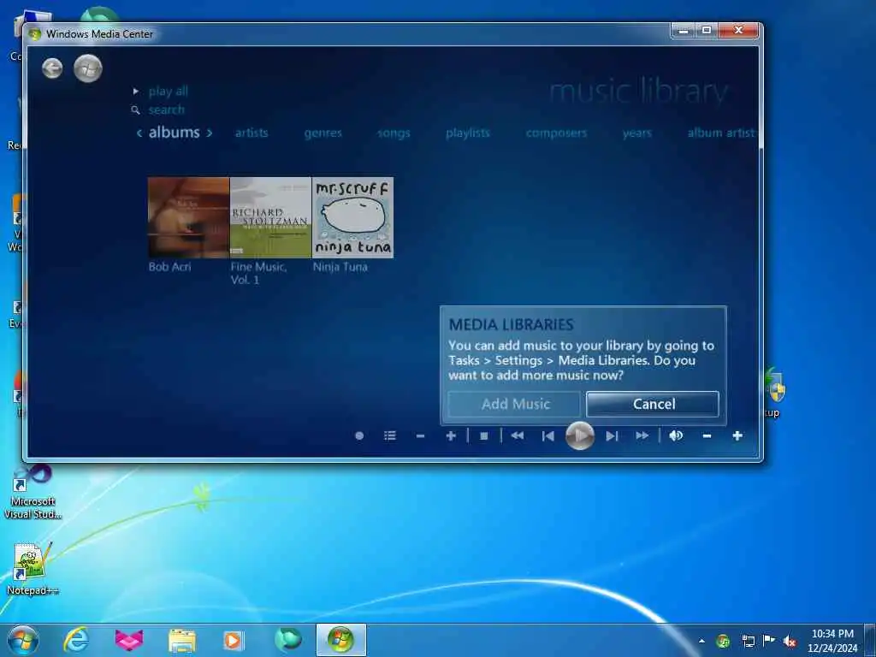This screenshot has height=657, width=876.
Task: Mute audio with the speaker icon
Action: click(x=676, y=435)
